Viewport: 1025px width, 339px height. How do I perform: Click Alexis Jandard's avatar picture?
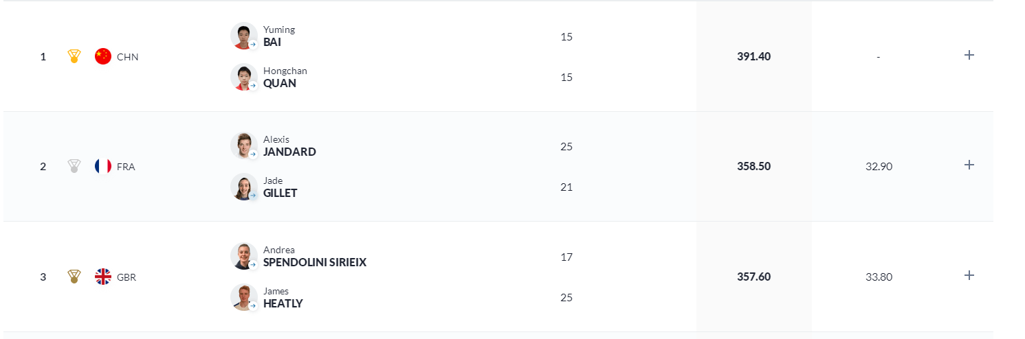[244, 145]
